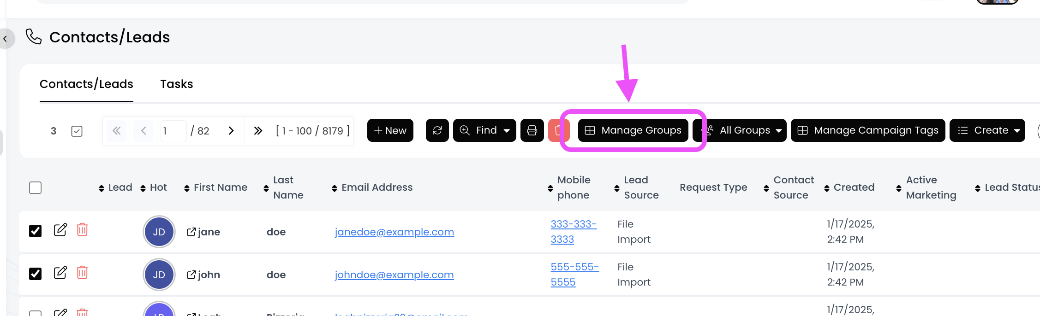Open the janedoe@example.com email link
The width and height of the screenshot is (1040, 316).
point(394,232)
